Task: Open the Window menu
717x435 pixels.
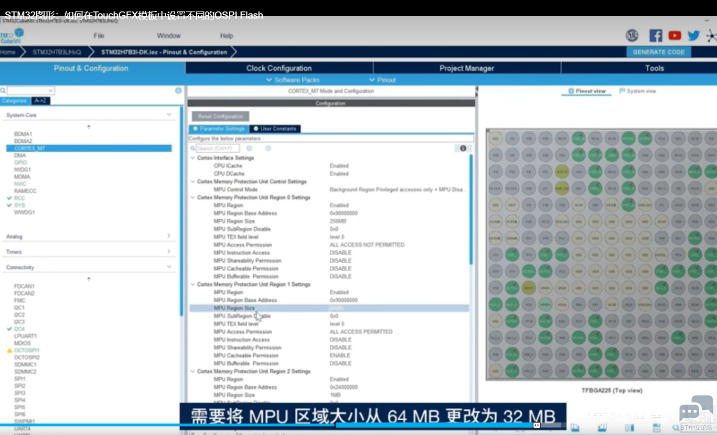Action: pos(169,36)
